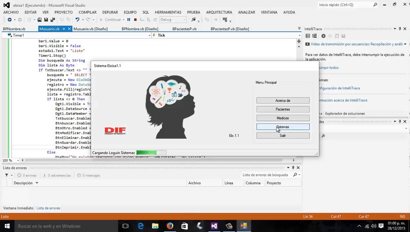Toggle the 0 mensajes filter

pyautogui.click(x=89, y=175)
